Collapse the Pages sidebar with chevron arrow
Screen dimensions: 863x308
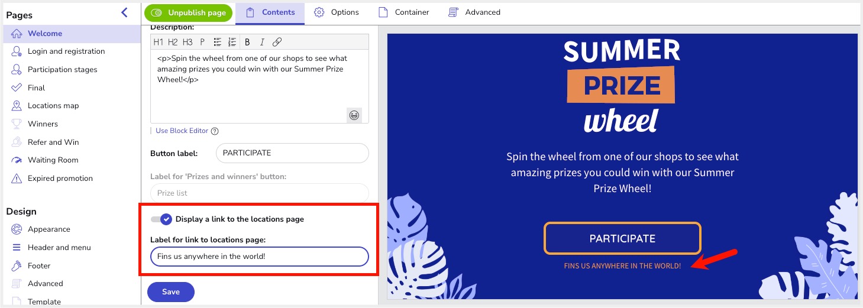pos(124,12)
